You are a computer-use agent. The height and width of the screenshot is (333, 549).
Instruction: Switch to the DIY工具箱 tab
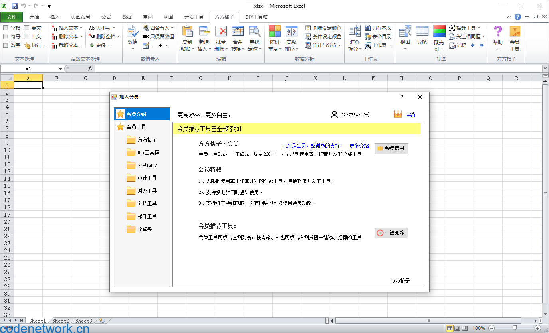point(256,17)
